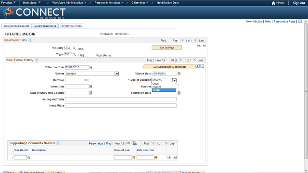
Task: Switch to Visa/Permit Data tab
Action: coord(45,26)
